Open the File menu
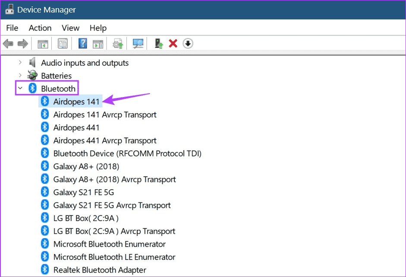The height and width of the screenshot is (277, 406). (12, 28)
